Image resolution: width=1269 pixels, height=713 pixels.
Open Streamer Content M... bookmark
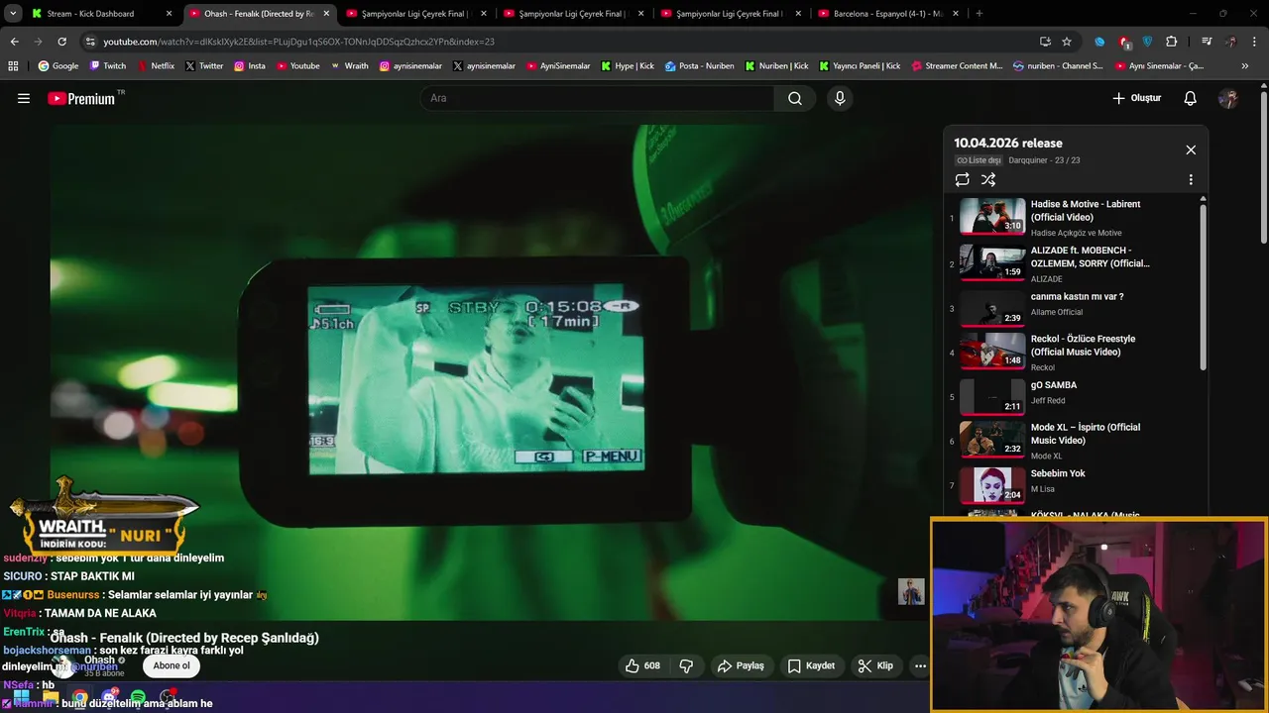tap(956, 66)
